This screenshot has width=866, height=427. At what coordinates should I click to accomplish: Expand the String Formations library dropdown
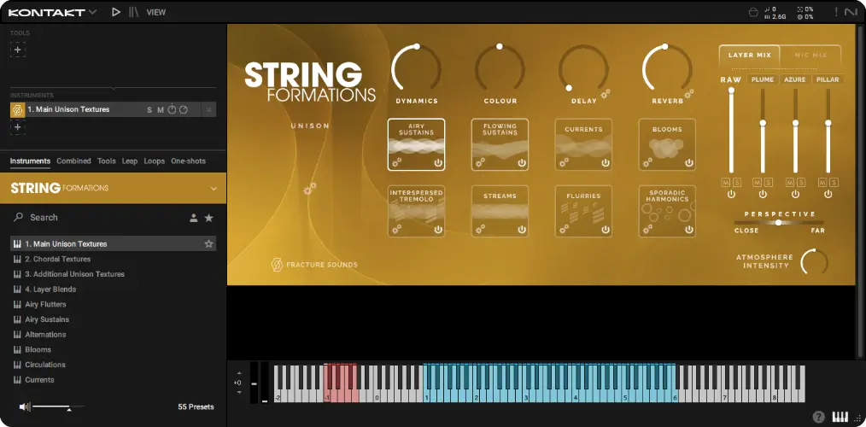pyautogui.click(x=214, y=189)
